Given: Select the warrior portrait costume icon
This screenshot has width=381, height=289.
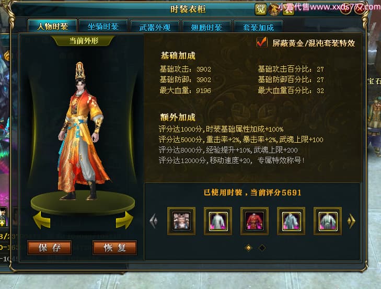Looking at the screenshot, I should [x=181, y=221].
